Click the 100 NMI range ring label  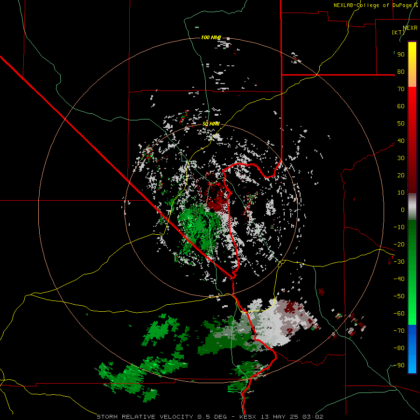click(211, 37)
